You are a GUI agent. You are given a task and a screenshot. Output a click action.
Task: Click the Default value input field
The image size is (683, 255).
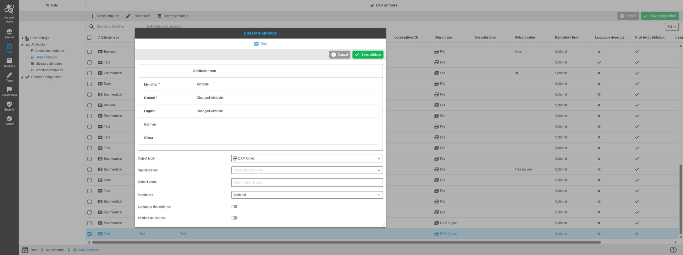coord(307,182)
